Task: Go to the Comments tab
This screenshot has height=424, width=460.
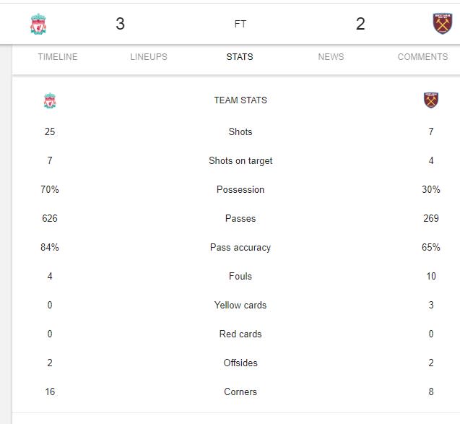Action: [x=422, y=56]
